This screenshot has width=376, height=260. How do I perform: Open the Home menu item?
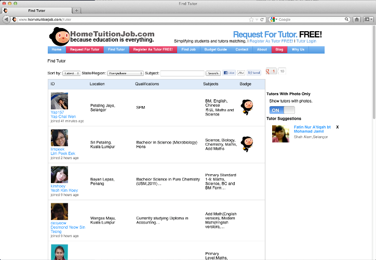57,49
